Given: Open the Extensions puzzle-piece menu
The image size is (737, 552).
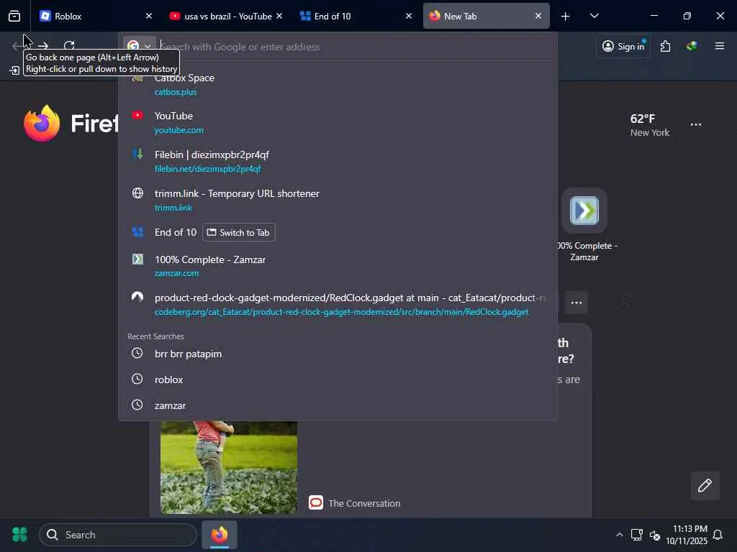Looking at the screenshot, I should click(665, 46).
